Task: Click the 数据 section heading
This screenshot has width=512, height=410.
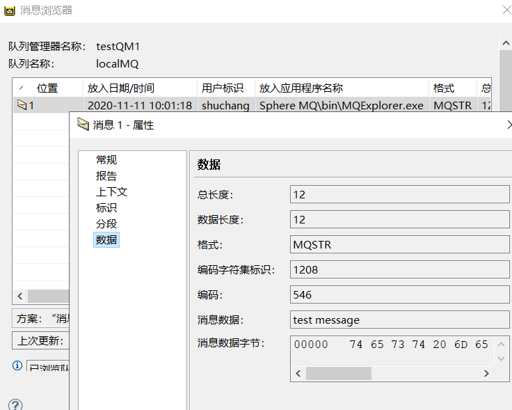Action: [209, 164]
